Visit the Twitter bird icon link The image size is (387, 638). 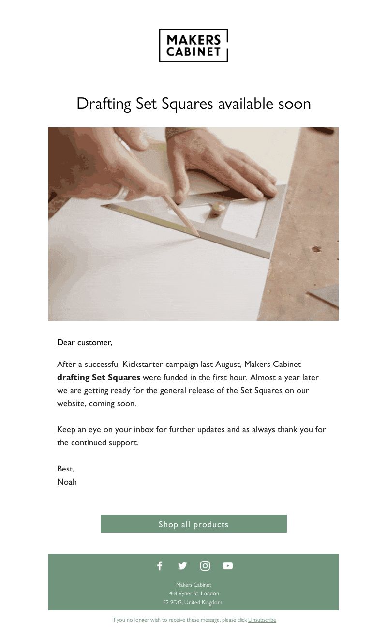click(182, 566)
